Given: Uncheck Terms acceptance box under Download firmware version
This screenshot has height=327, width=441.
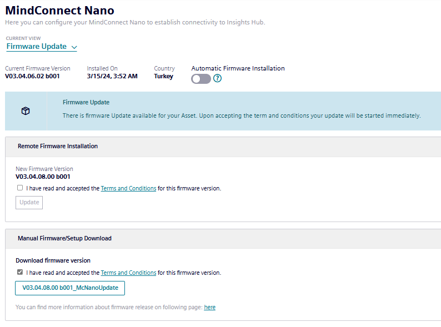Looking at the screenshot, I should coord(20,272).
